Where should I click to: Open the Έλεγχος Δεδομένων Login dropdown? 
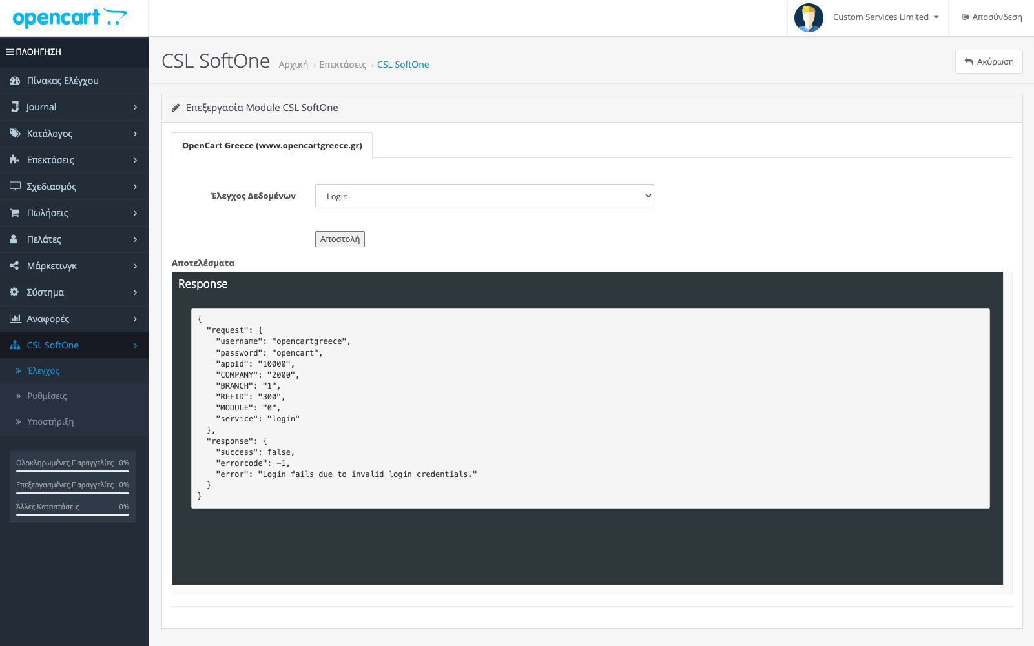[484, 196]
